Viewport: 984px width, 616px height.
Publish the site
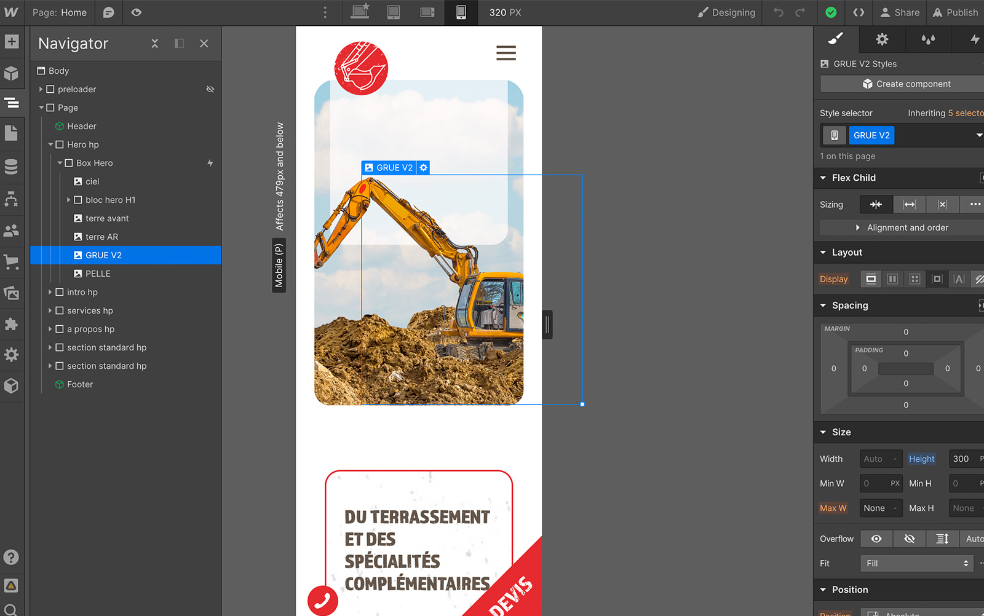(x=955, y=12)
